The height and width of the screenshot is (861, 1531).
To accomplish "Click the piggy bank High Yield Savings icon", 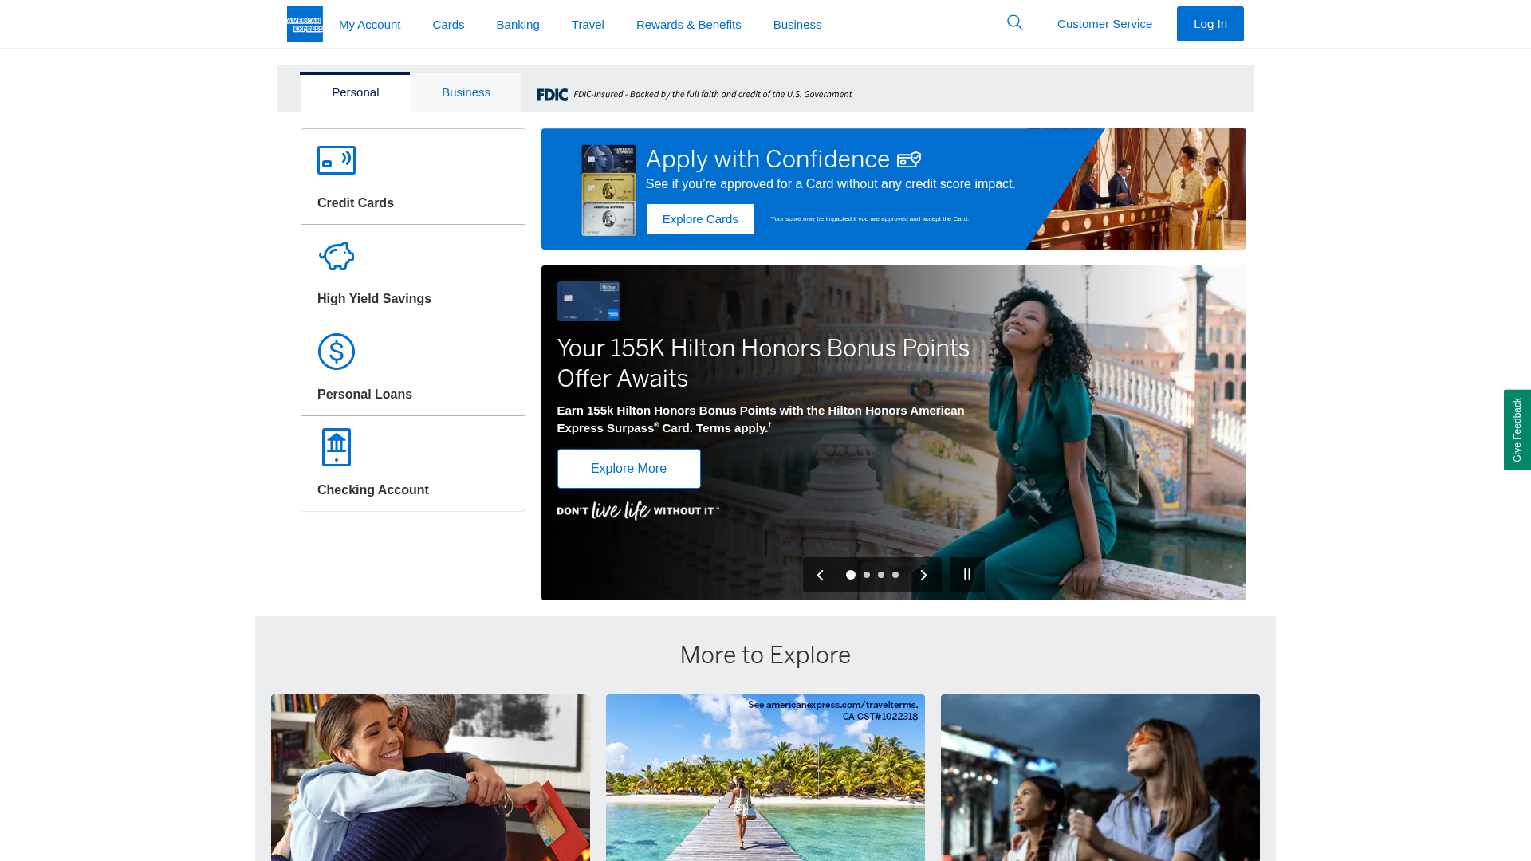I will pyautogui.click(x=336, y=256).
